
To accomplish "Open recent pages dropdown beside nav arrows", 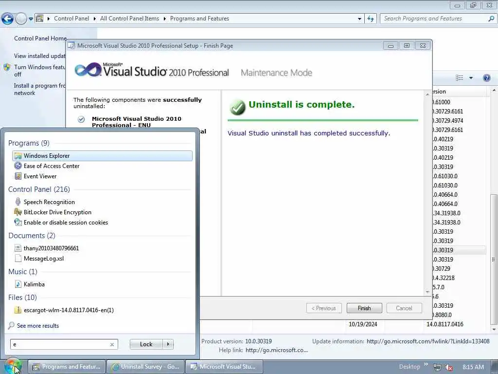I will tap(31, 19).
